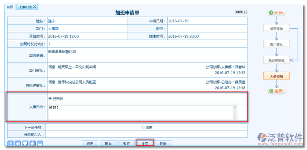Select the 结束 next-task radio button
The image size is (307, 150).
tap(143, 127)
